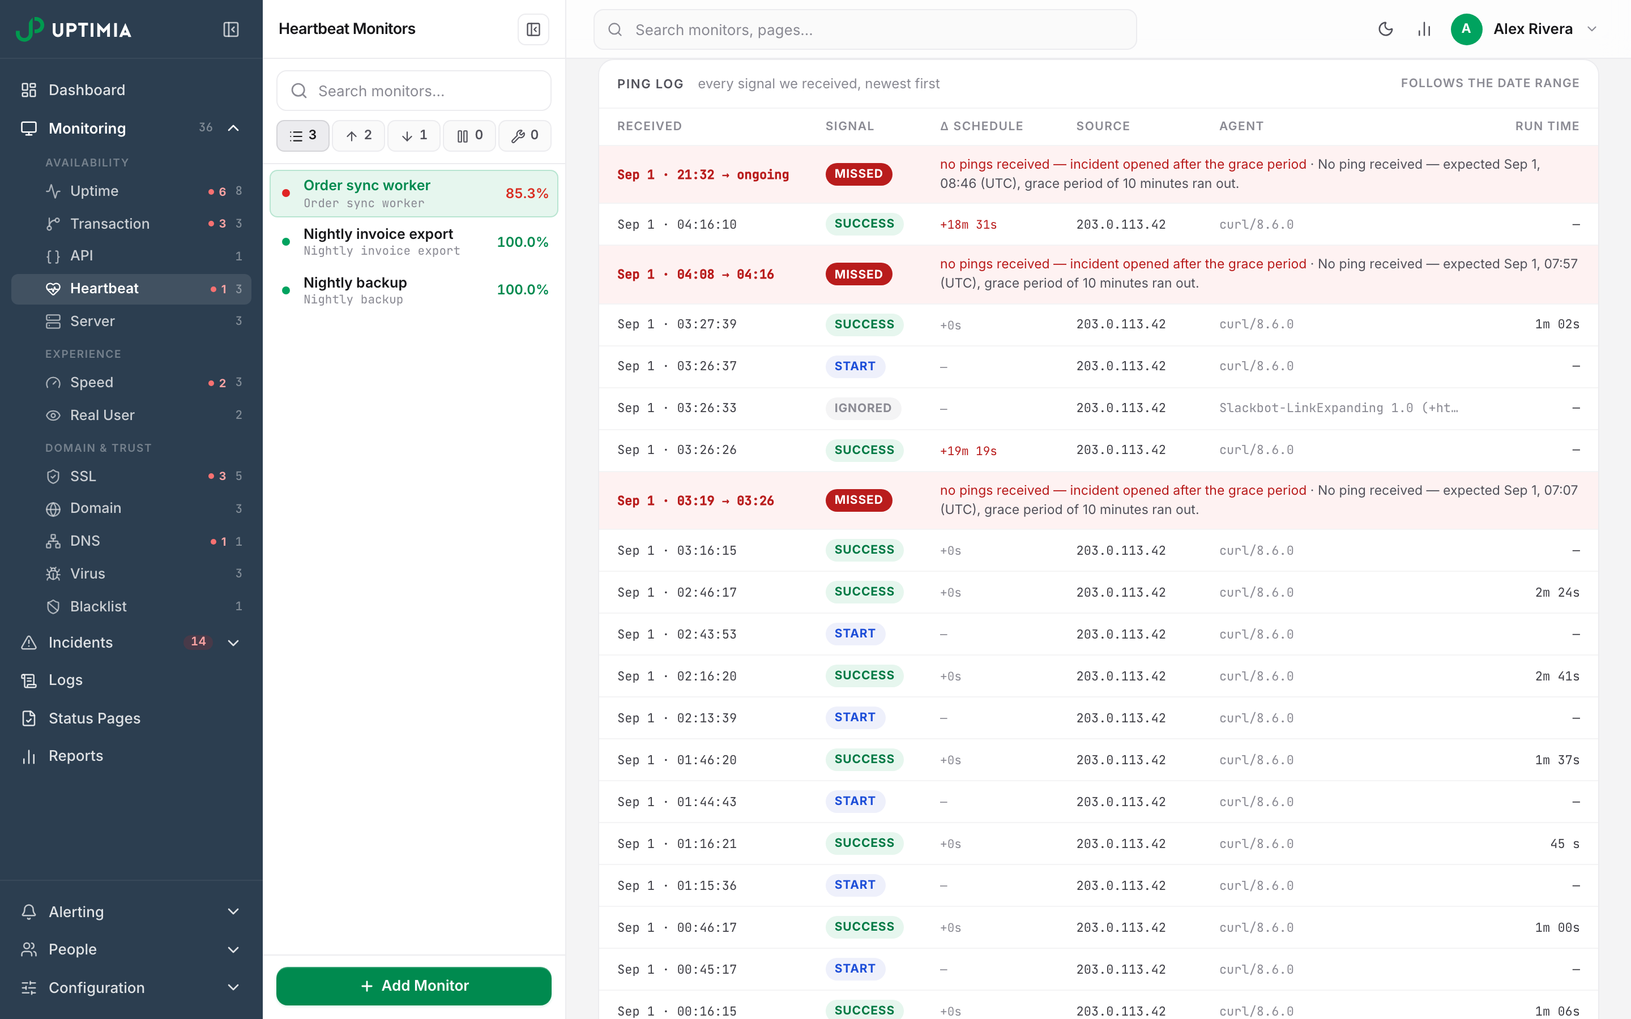1631x1019 pixels.
Task: Focus the top Search monitors, pages field
Action: pos(865,29)
